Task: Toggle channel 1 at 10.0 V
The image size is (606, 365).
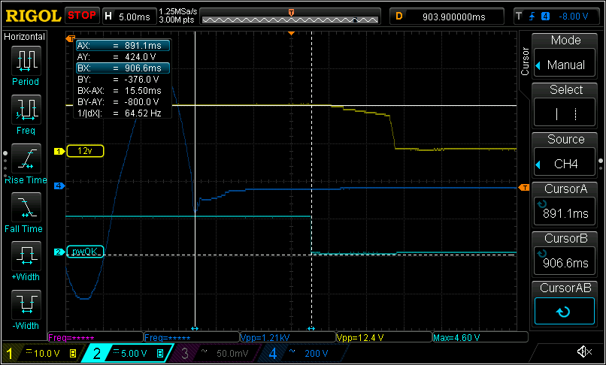Action: coord(41,353)
